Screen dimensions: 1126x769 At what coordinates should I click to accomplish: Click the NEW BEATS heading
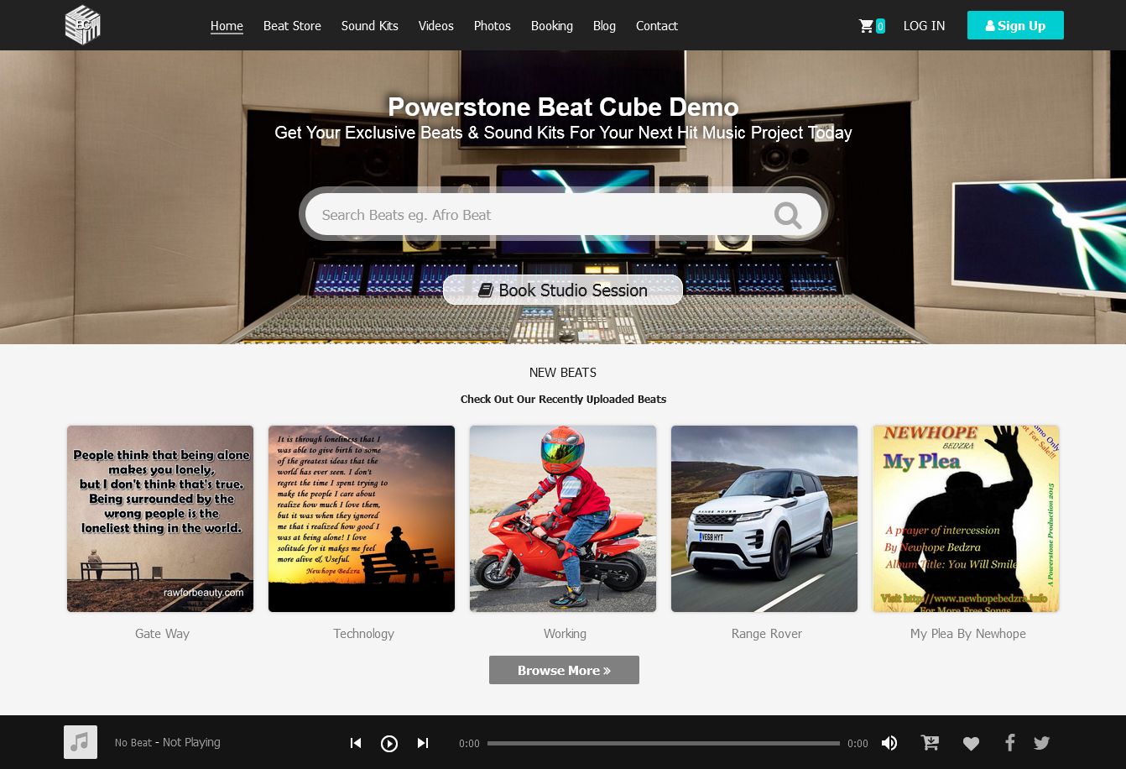[563, 373]
